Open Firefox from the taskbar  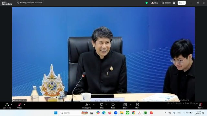click(x=110, y=113)
